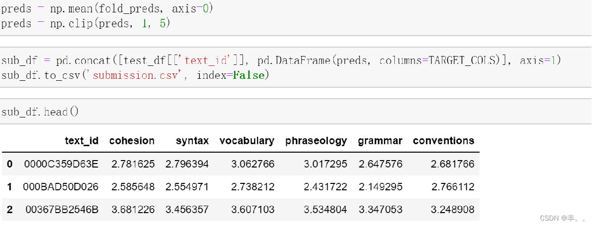Screen dimensions: 592x226
Task: Click grammar value 2.647576
Action: (381, 164)
